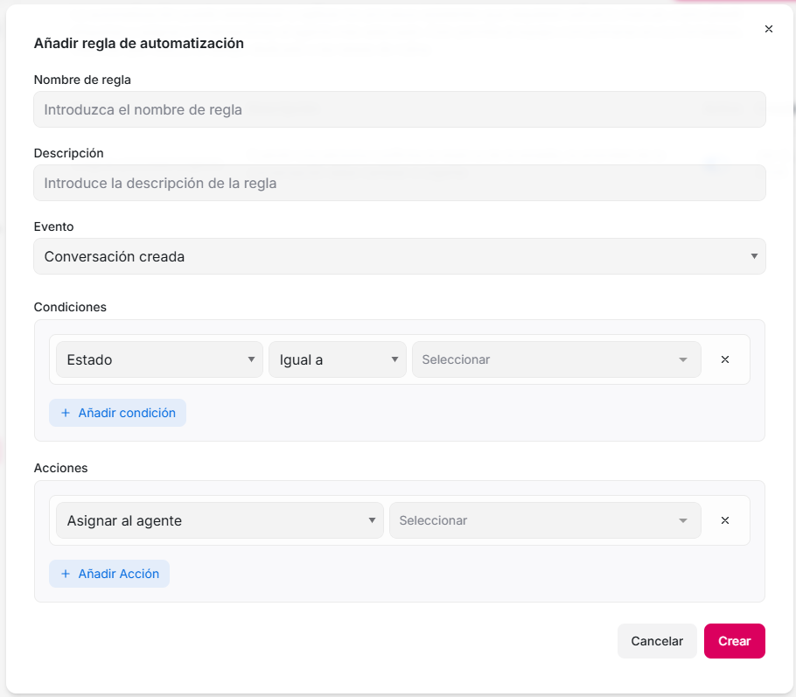Viewport: 796px width, 697px height.
Task: Open the Igual a operator dropdown
Action: (337, 359)
